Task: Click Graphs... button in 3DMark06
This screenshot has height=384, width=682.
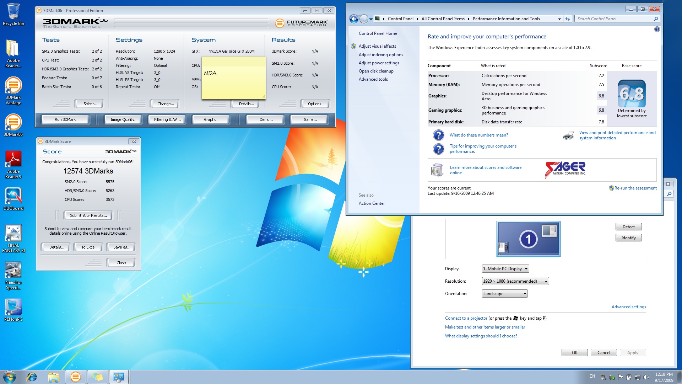Action: 211,119
